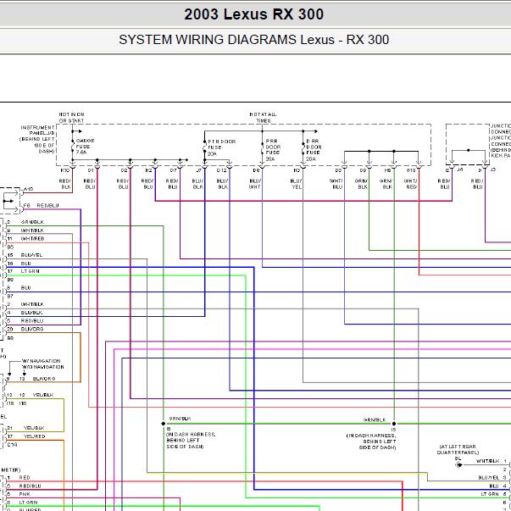Click the "D RR DOOR FUSE 20A" label
Viewport: 511px width, 511px height.
tap(314, 150)
